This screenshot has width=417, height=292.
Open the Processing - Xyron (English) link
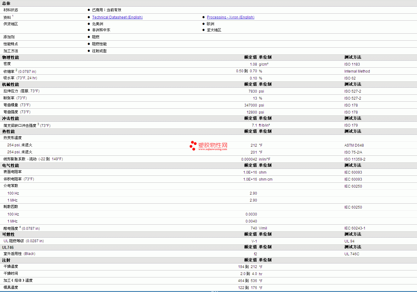[x=230, y=17]
